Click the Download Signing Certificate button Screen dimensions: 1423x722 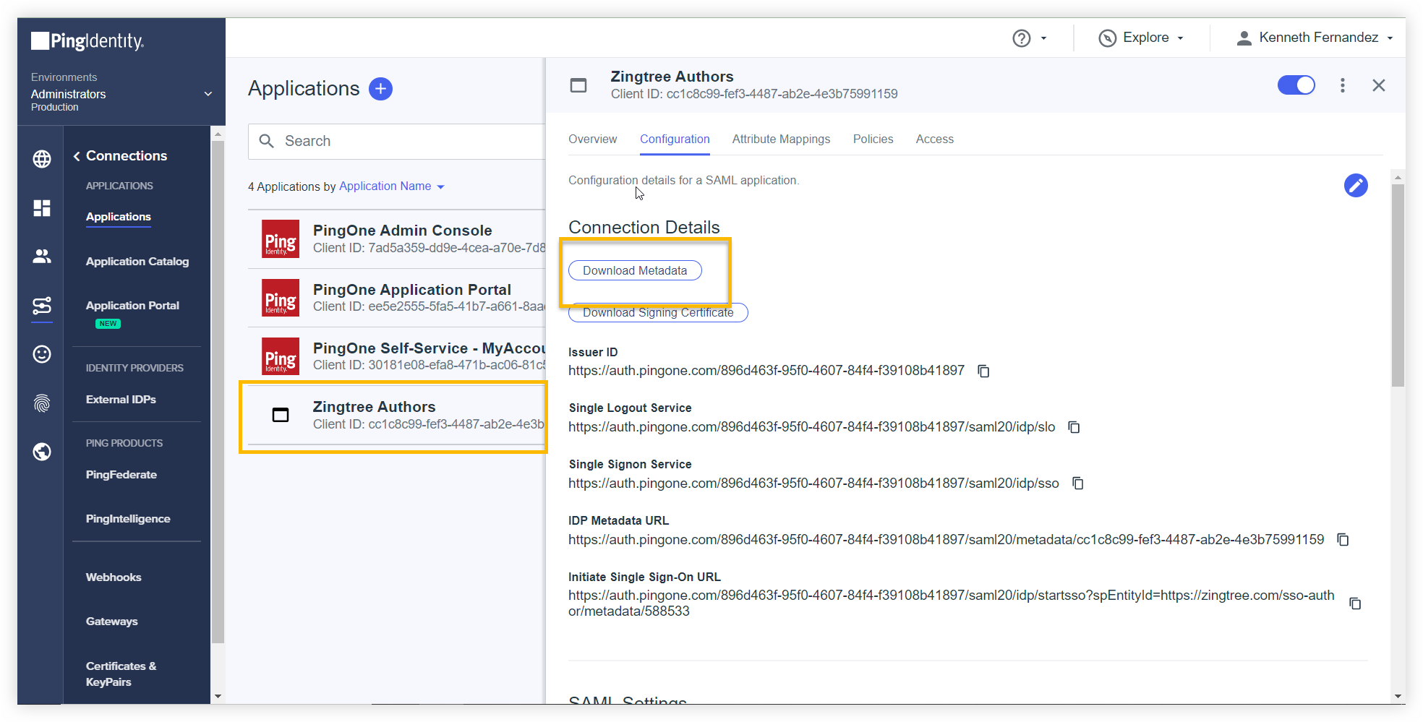pos(658,313)
